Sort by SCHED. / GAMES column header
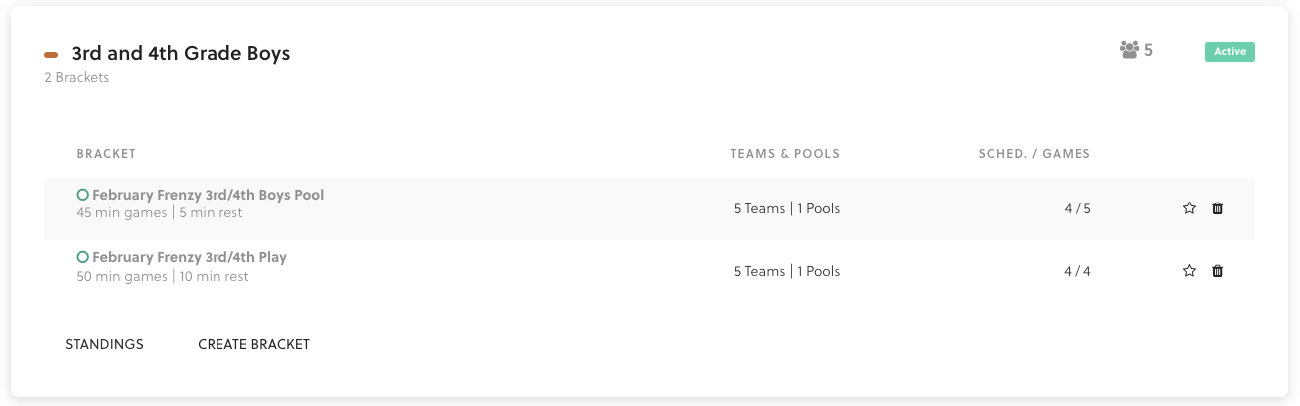Image resolution: width=1300 pixels, height=406 pixels. point(1035,154)
